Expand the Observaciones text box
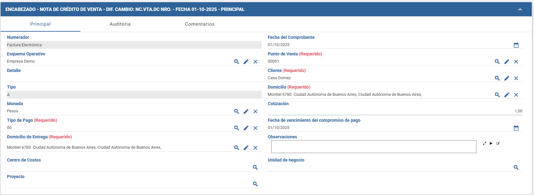 coord(485,143)
